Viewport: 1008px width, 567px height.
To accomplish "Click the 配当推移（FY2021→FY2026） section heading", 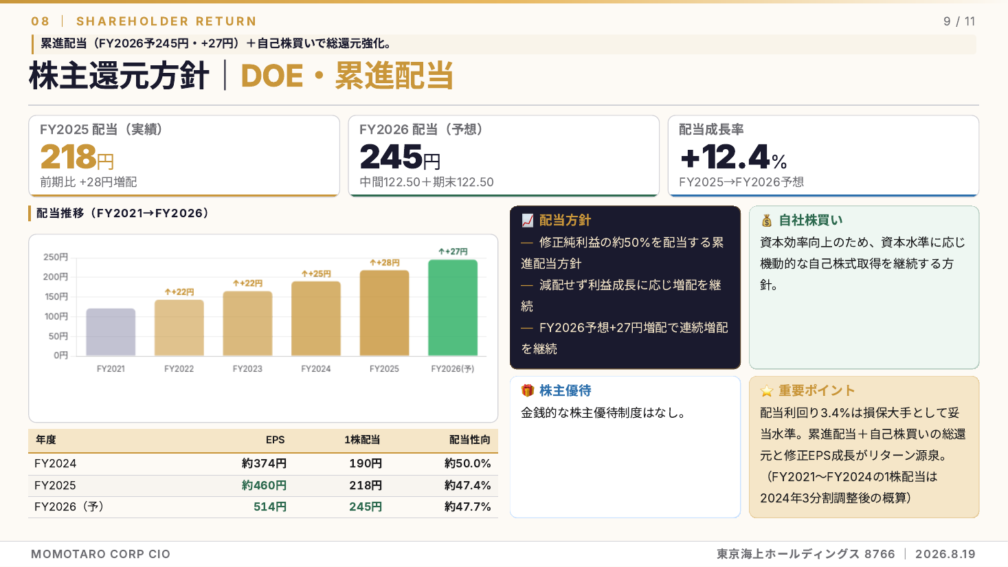I will 122,214.
